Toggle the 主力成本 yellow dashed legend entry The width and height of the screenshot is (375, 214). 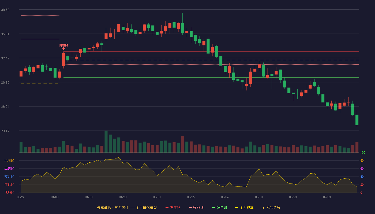coord(244,208)
